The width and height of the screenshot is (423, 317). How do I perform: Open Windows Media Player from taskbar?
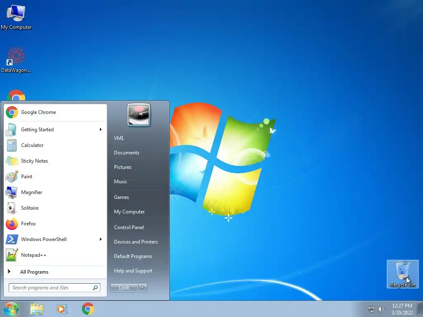tap(62, 309)
